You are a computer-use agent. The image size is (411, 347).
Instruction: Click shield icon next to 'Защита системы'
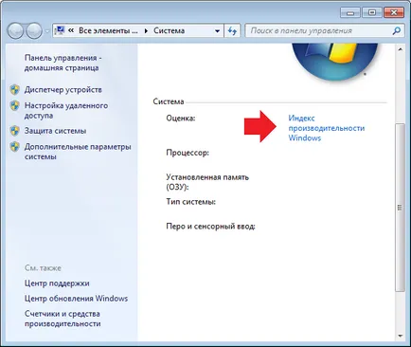14,131
